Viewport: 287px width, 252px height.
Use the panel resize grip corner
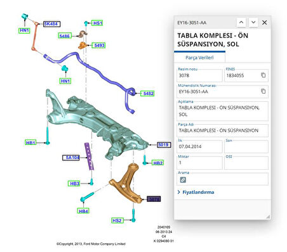pyautogui.click(x=268, y=217)
